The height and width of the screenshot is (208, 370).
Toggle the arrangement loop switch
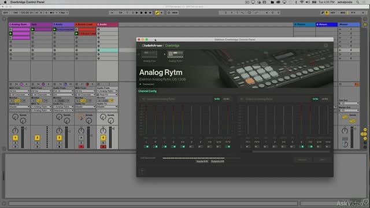pyautogui.click(x=249, y=13)
